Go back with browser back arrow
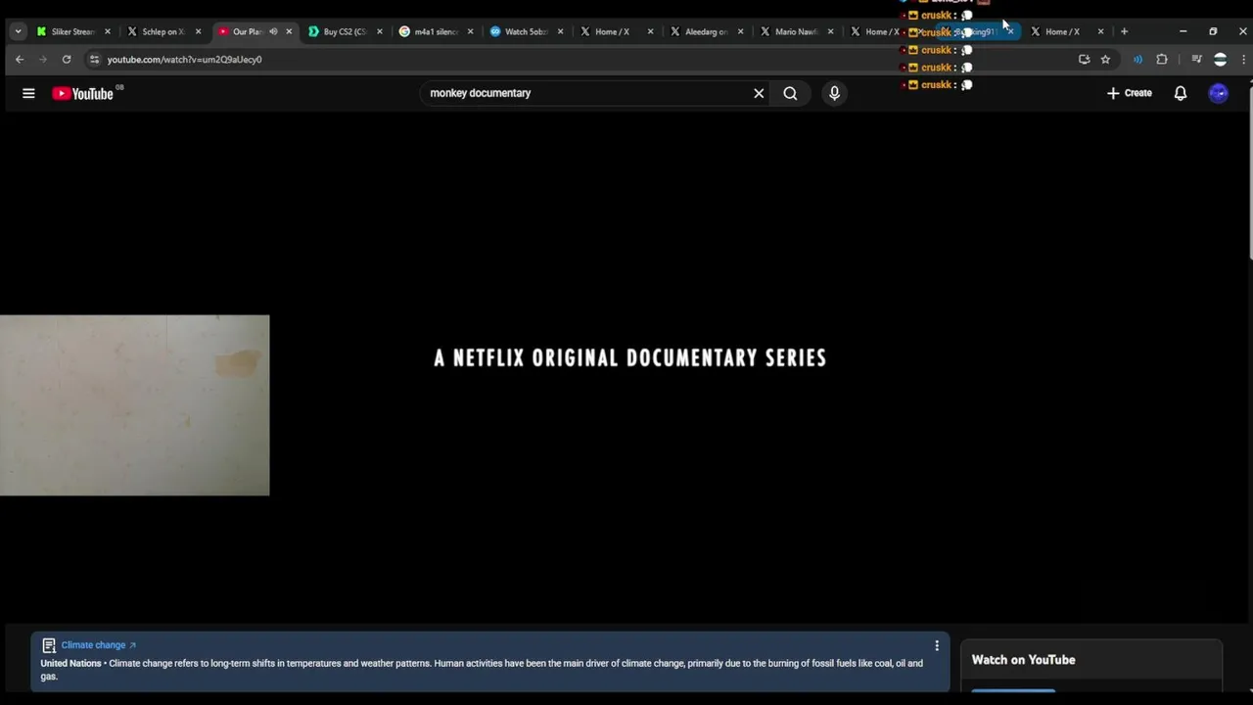The width and height of the screenshot is (1253, 705). (20, 60)
